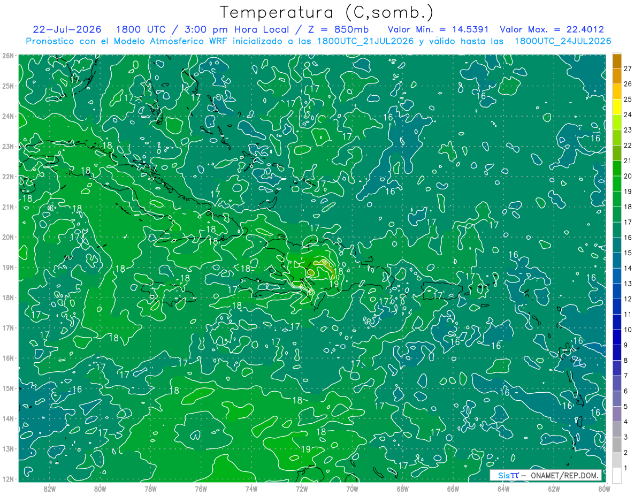Click the legend value 2

pyautogui.click(x=626, y=453)
